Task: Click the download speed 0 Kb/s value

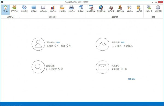Action: pos(117,46)
